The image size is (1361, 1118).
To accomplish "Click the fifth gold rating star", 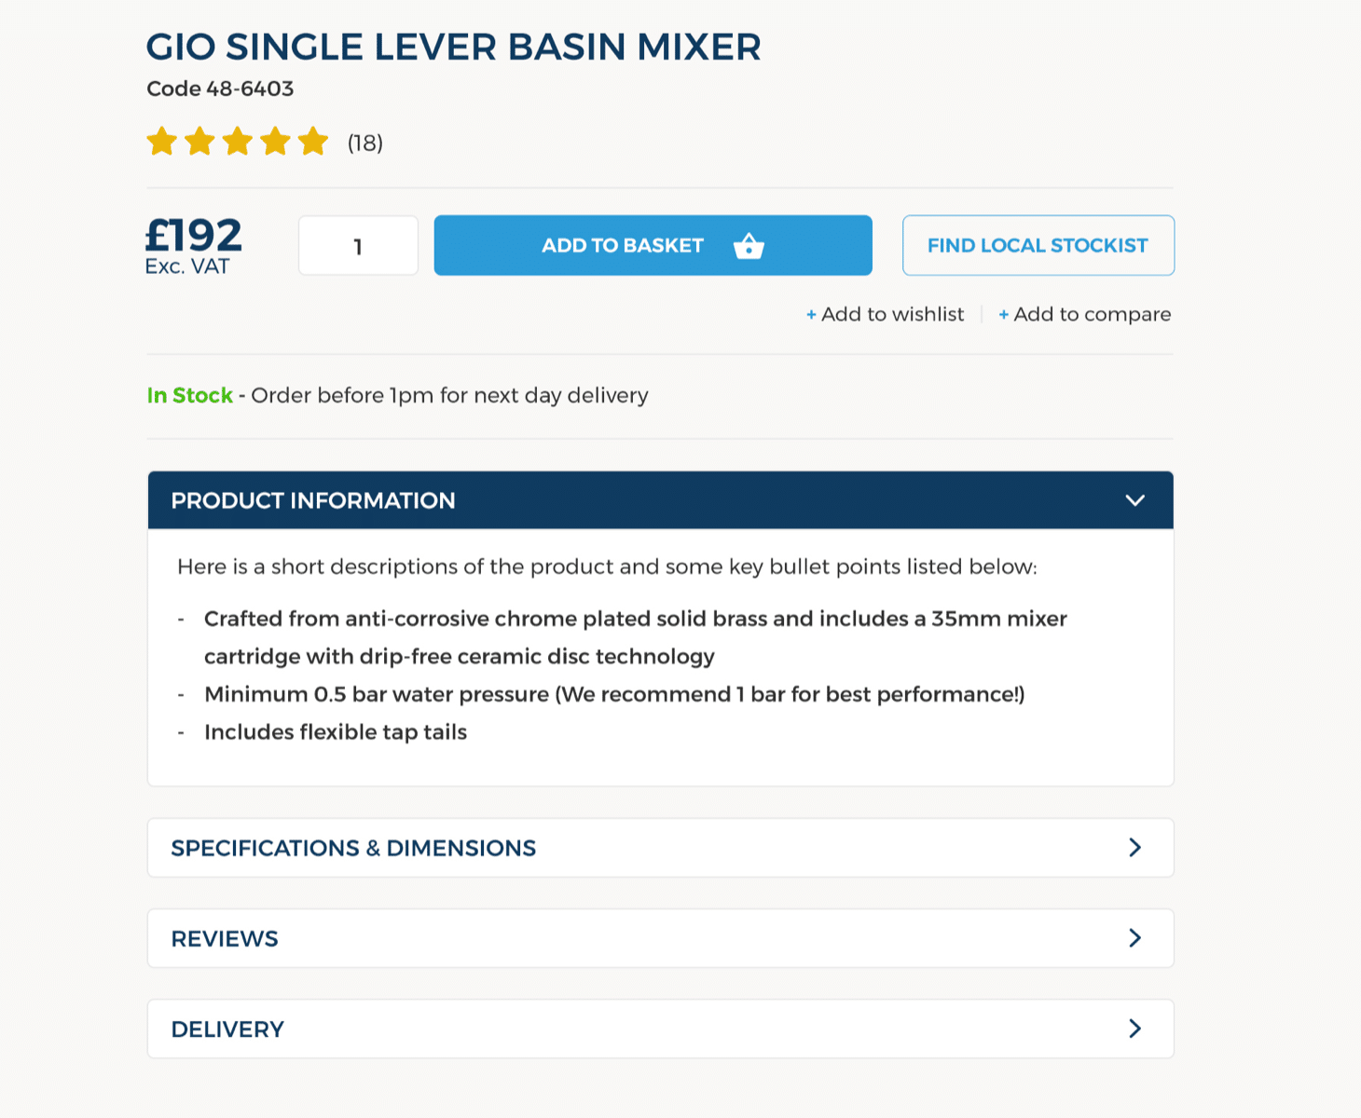I will 313,142.
